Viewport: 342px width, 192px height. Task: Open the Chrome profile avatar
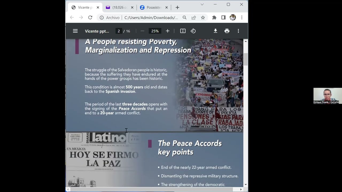233,18
